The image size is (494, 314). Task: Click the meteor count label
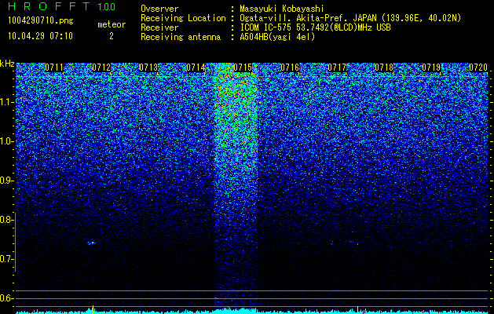112,24
